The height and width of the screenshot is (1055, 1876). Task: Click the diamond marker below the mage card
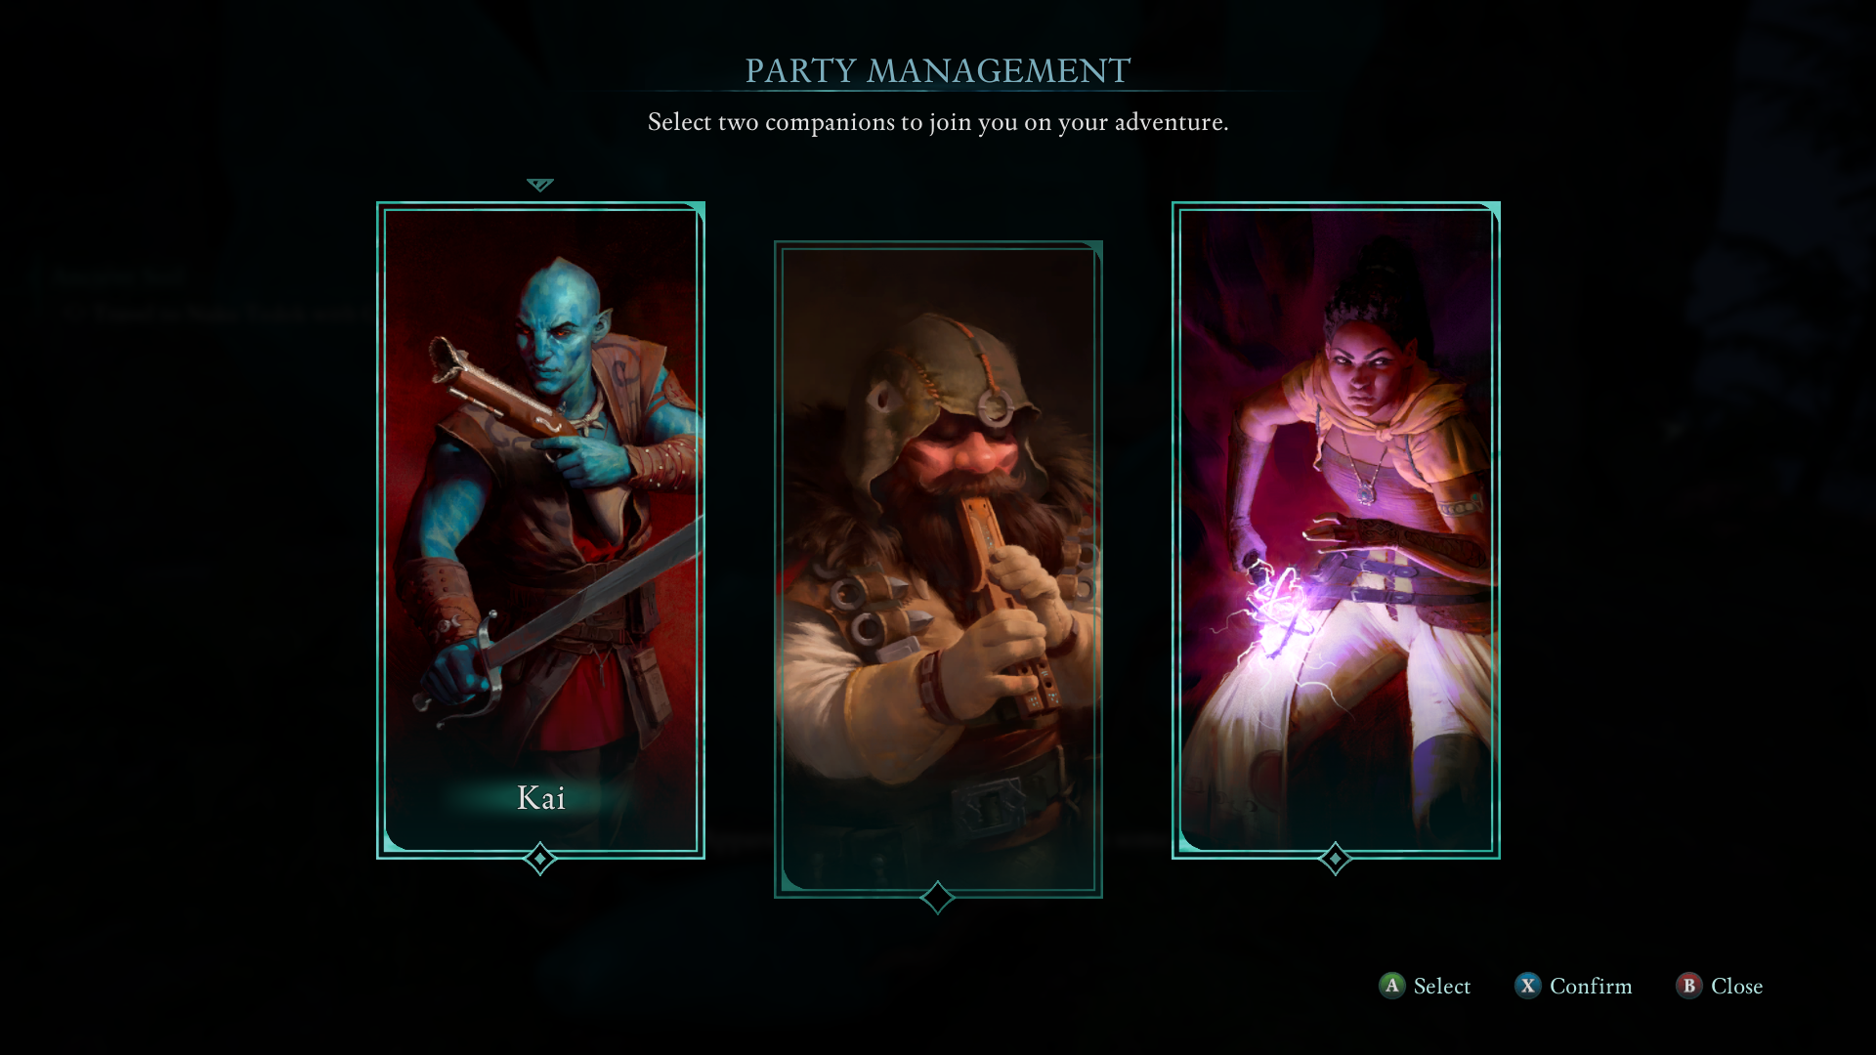pos(1335,859)
